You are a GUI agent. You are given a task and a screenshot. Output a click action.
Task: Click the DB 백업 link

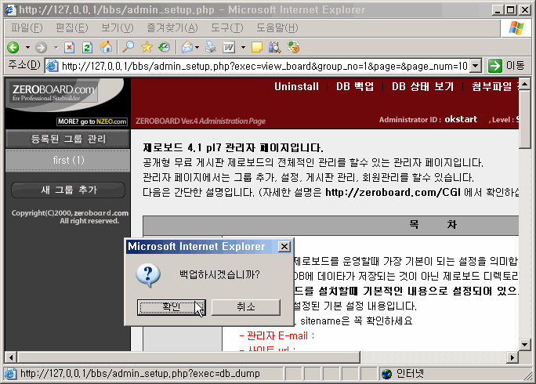point(355,86)
